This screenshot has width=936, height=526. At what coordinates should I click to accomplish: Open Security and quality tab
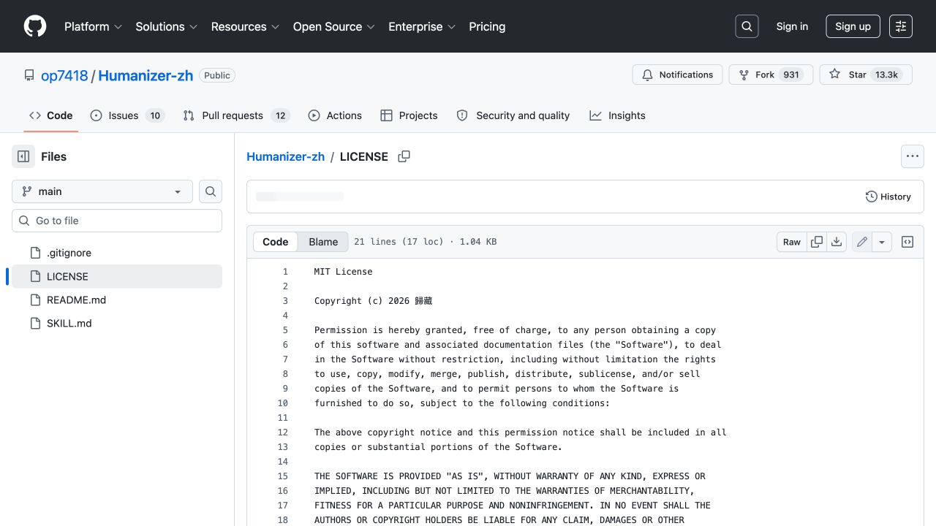(x=513, y=115)
